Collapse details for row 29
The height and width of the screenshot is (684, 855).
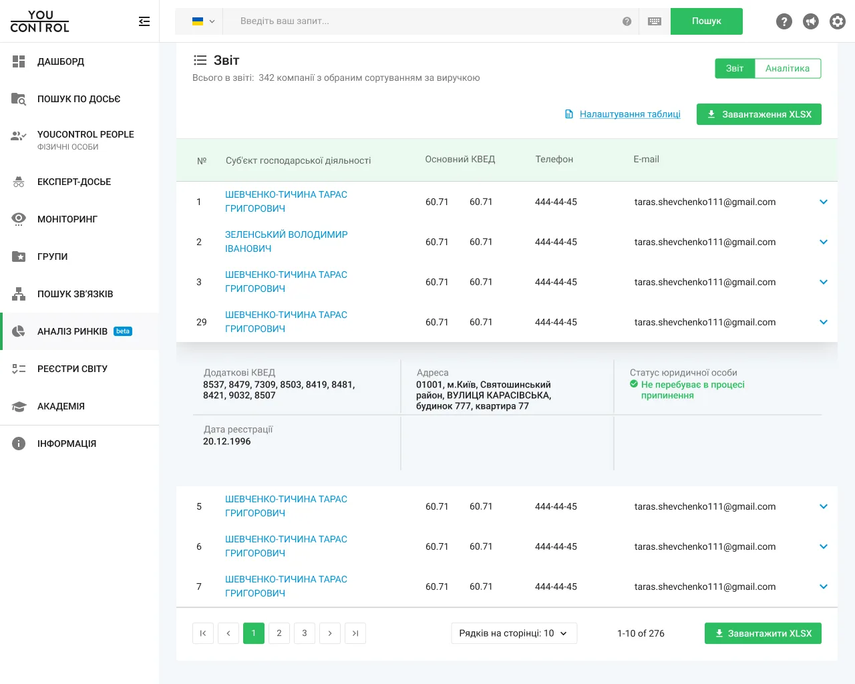pyautogui.click(x=824, y=322)
